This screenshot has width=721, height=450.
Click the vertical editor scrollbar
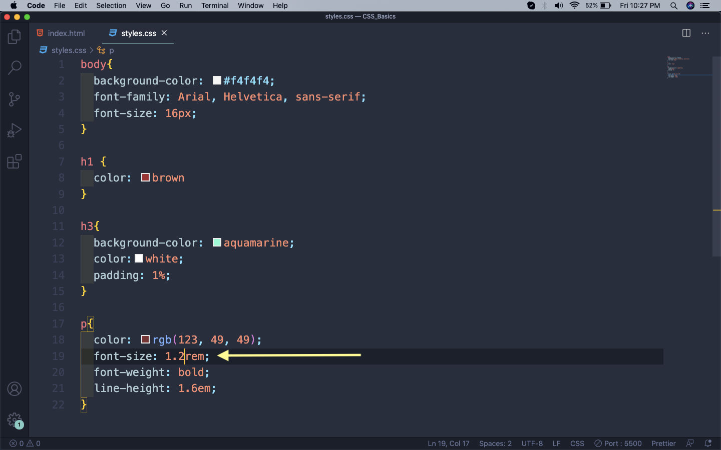[x=717, y=155]
